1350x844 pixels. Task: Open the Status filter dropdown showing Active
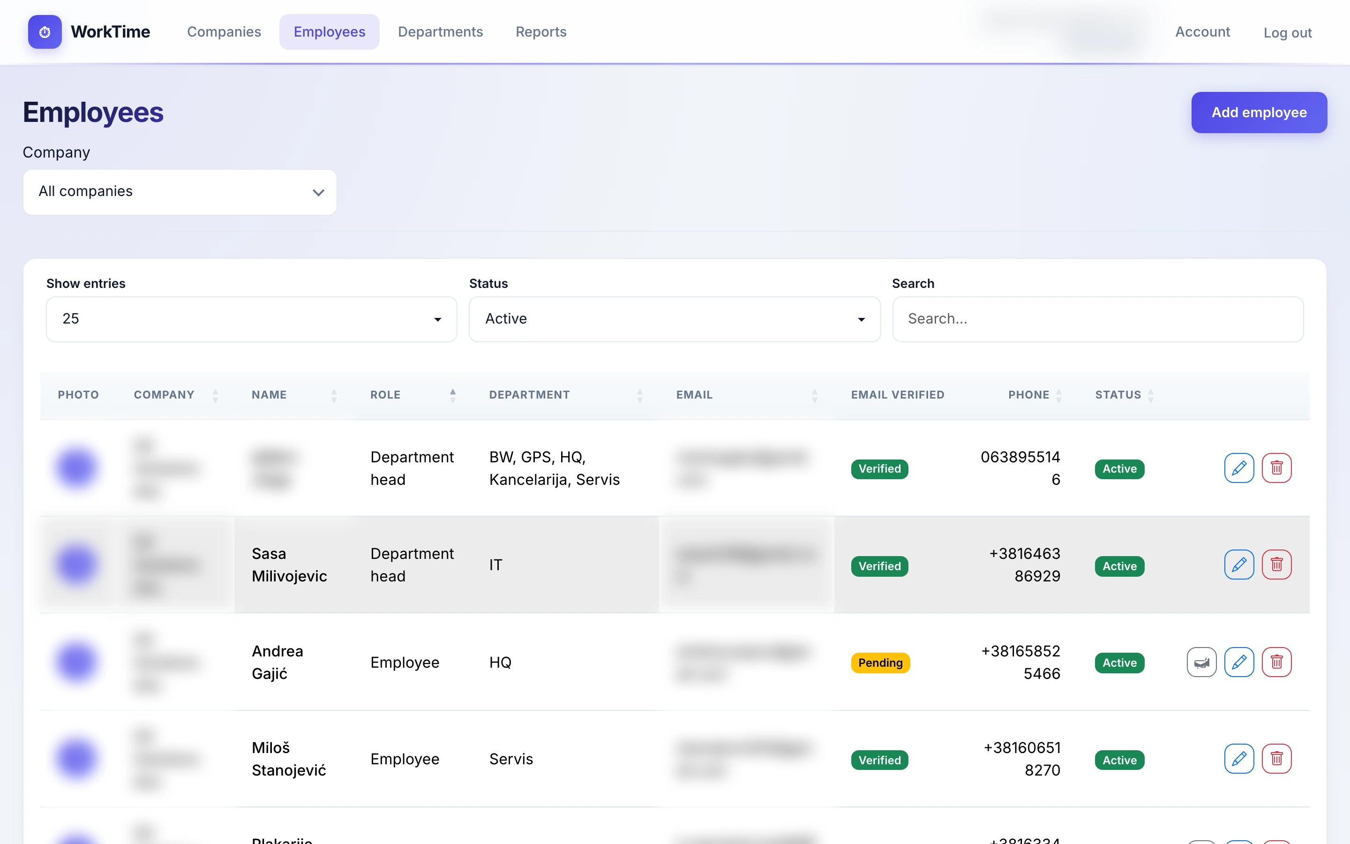pos(675,319)
